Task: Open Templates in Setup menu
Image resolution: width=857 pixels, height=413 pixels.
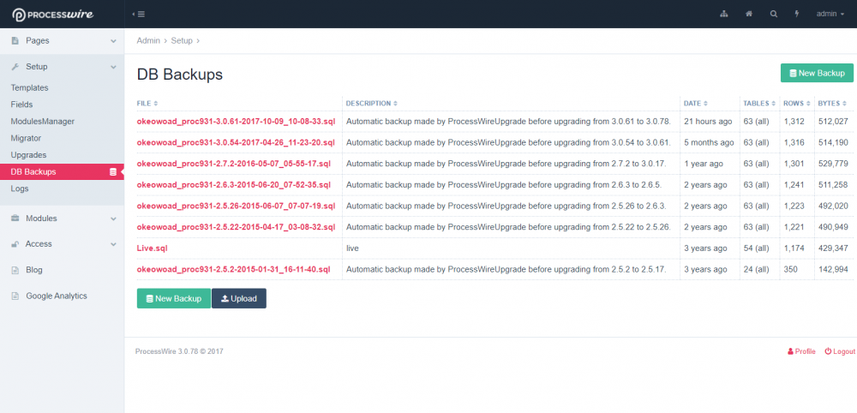Action: pos(29,87)
